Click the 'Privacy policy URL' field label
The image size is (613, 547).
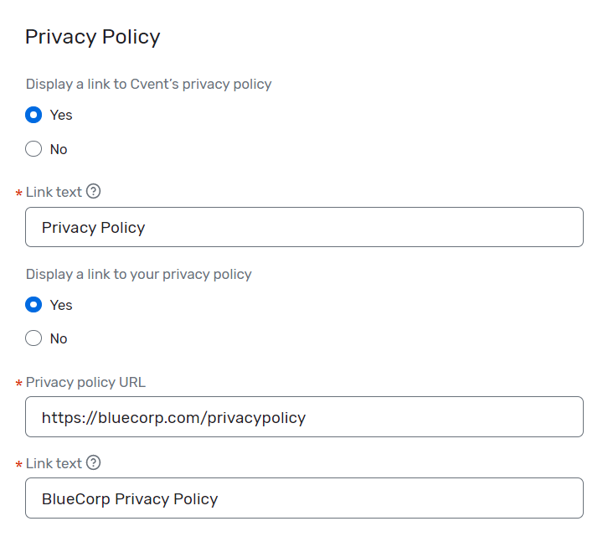point(85,382)
